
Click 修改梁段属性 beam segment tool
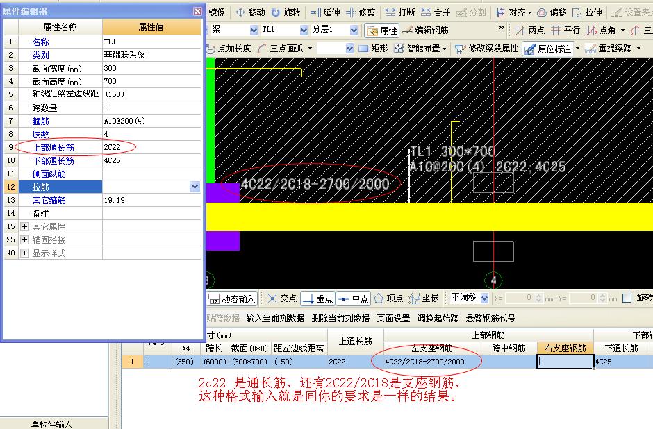[x=486, y=49]
